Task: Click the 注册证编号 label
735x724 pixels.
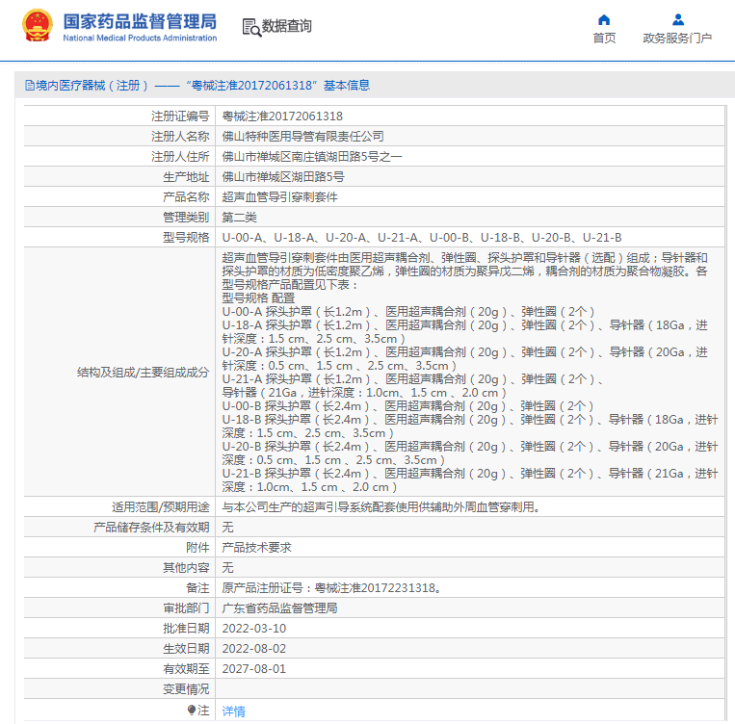Action: coord(180,116)
